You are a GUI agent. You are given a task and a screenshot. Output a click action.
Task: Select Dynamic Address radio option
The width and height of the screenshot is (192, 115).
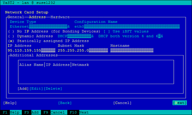(x=30, y=36)
